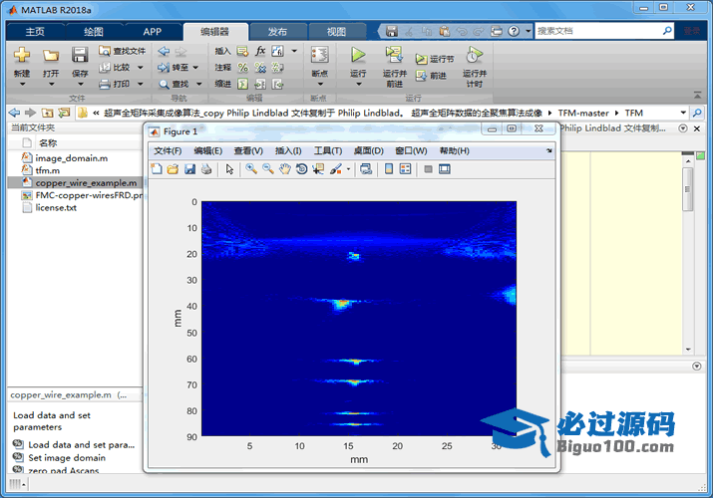The image size is (713, 498).
Task: Open the 比较 (Compare) dropdown arrow
Action: tap(140, 67)
